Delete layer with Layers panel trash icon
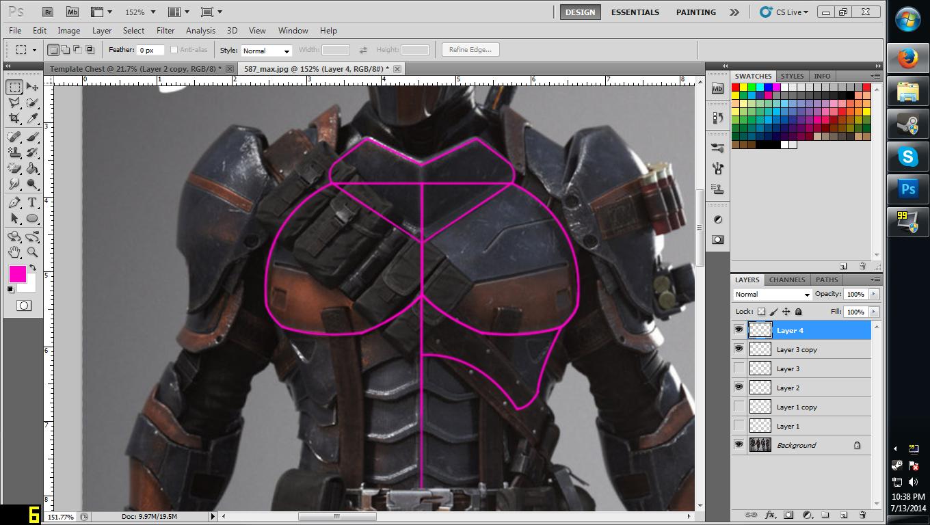Screen dimensions: 930x525 pos(862,515)
